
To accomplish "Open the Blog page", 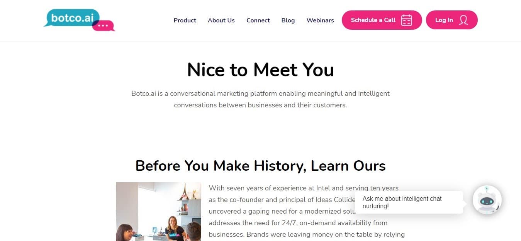I will pos(288,20).
